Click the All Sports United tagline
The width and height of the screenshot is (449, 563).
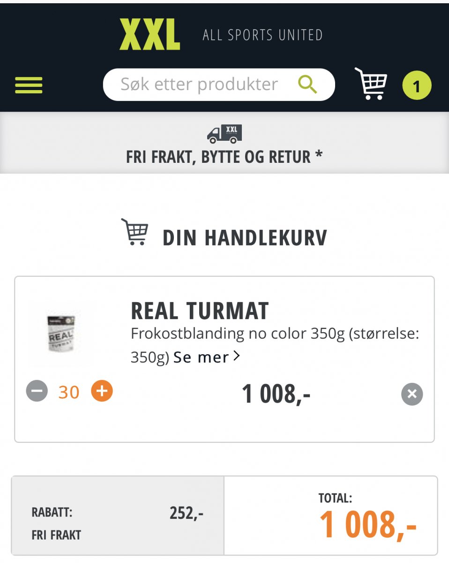pyautogui.click(x=262, y=35)
